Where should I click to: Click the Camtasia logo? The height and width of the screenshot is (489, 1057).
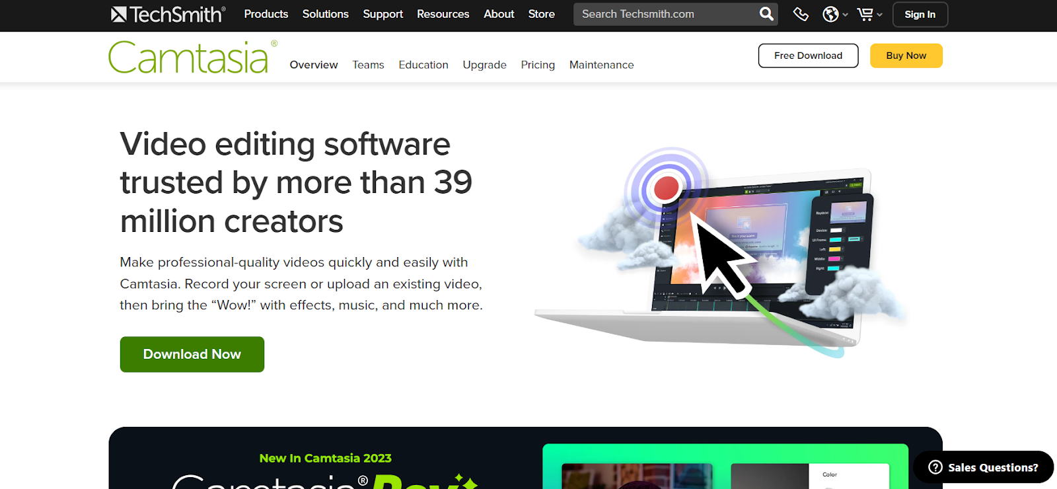192,57
